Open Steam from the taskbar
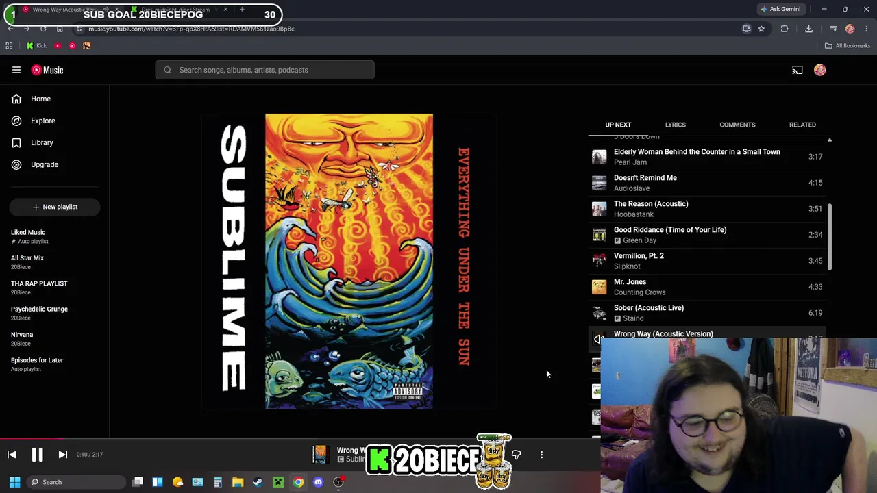Screen dimensions: 877x493 [x=258, y=482]
